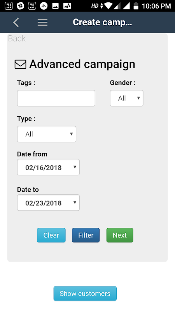This screenshot has width=175, height=311.
Task: Click the blue Filter button
Action: 86,235
